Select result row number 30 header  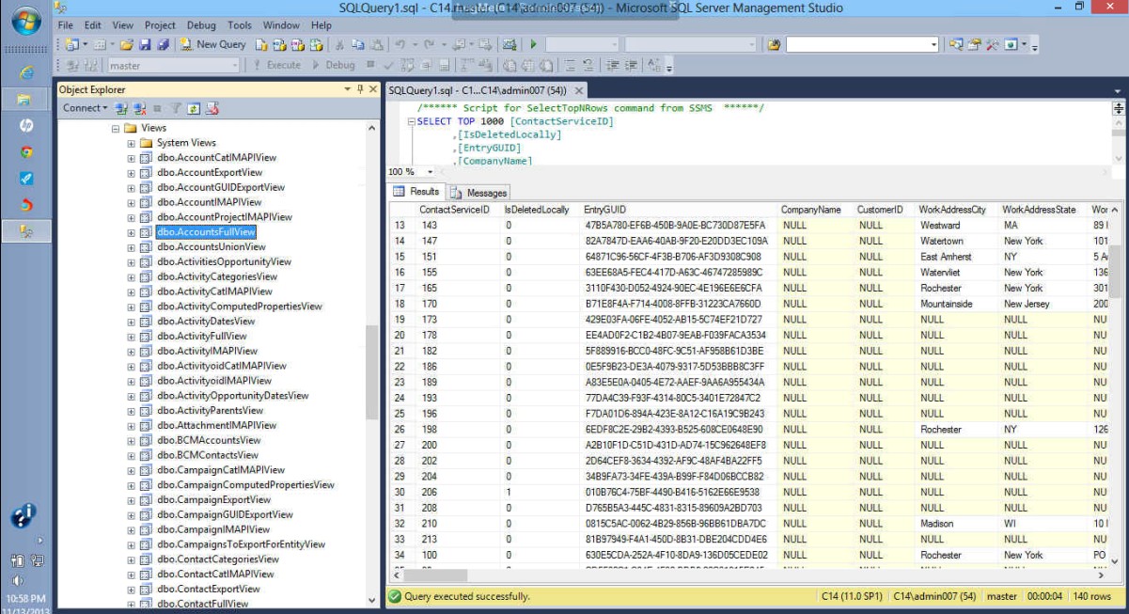point(401,492)
